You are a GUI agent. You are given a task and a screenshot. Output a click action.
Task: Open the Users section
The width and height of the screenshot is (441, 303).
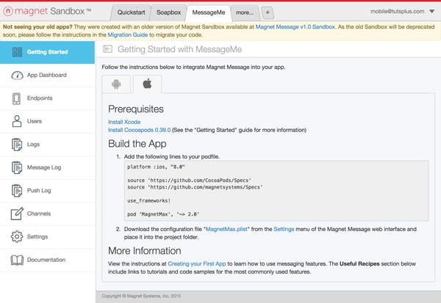coord(47,121)
